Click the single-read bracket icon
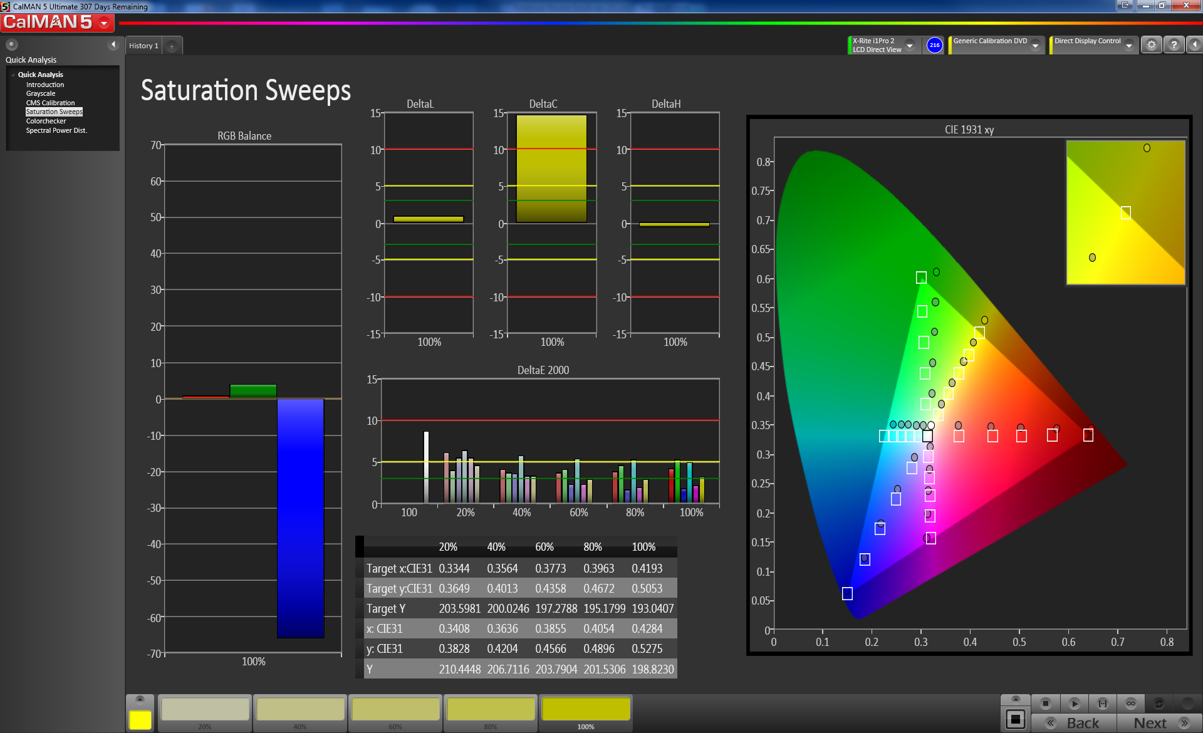This screenshot has width=1203, height=733. tap(1103, 703)
